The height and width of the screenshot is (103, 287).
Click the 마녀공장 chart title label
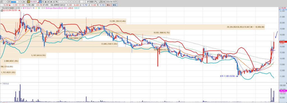(11, 8)
